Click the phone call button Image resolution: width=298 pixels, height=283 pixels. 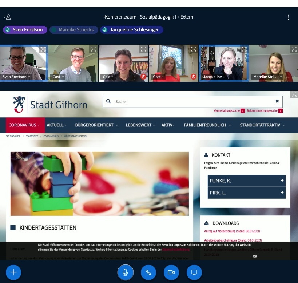click(x=148, y=272)
